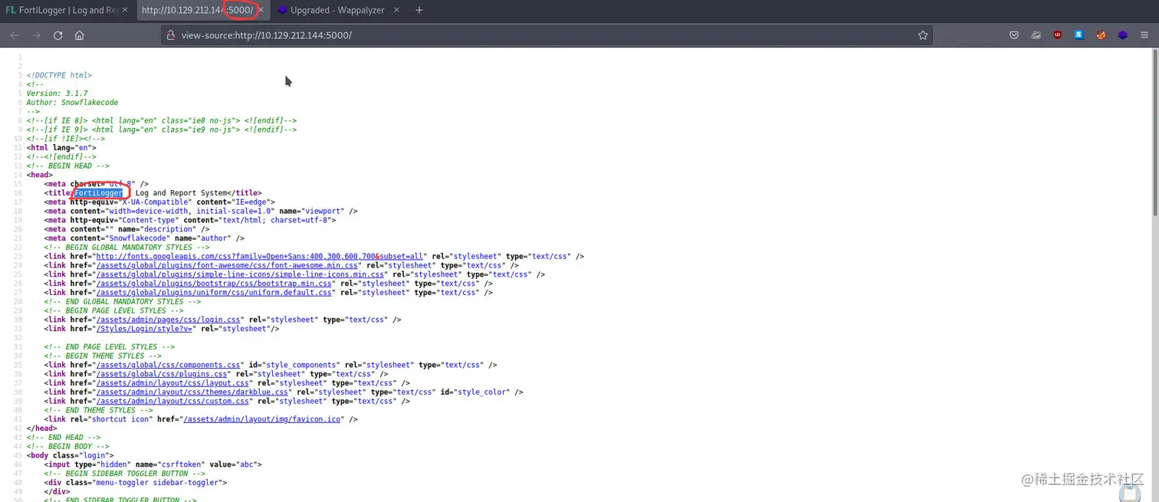
Task: Click the '<!DOCTYPE html>' line
Action: (x=59, y=76)
